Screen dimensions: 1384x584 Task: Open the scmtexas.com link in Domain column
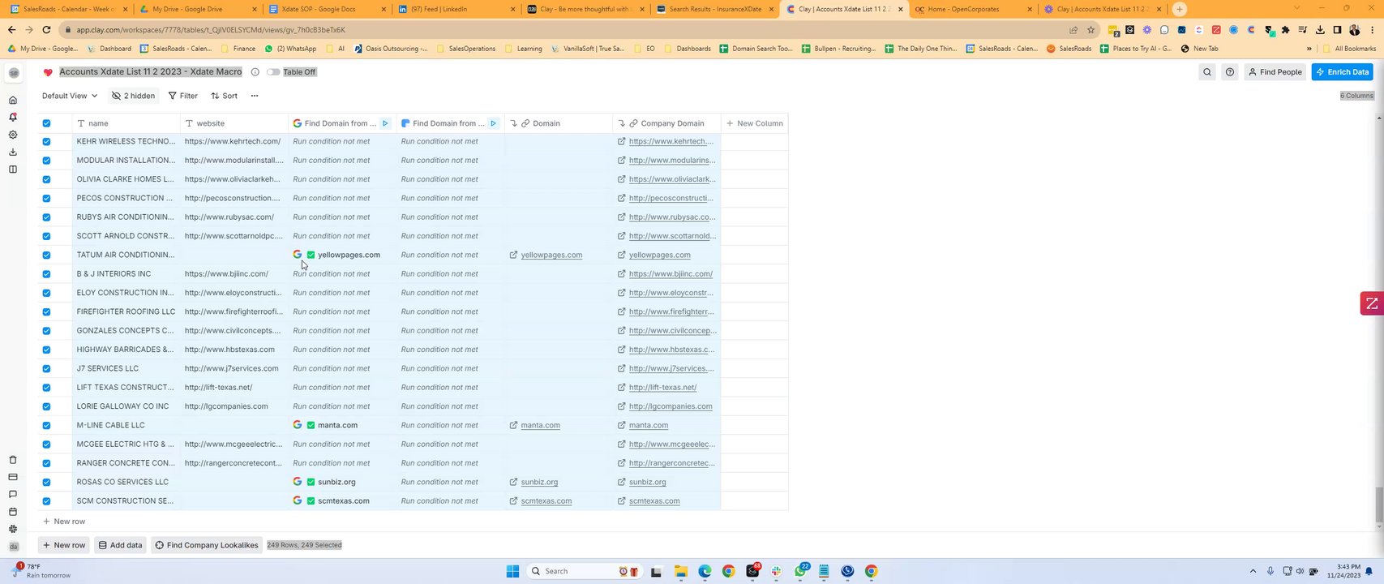[546, 501]
